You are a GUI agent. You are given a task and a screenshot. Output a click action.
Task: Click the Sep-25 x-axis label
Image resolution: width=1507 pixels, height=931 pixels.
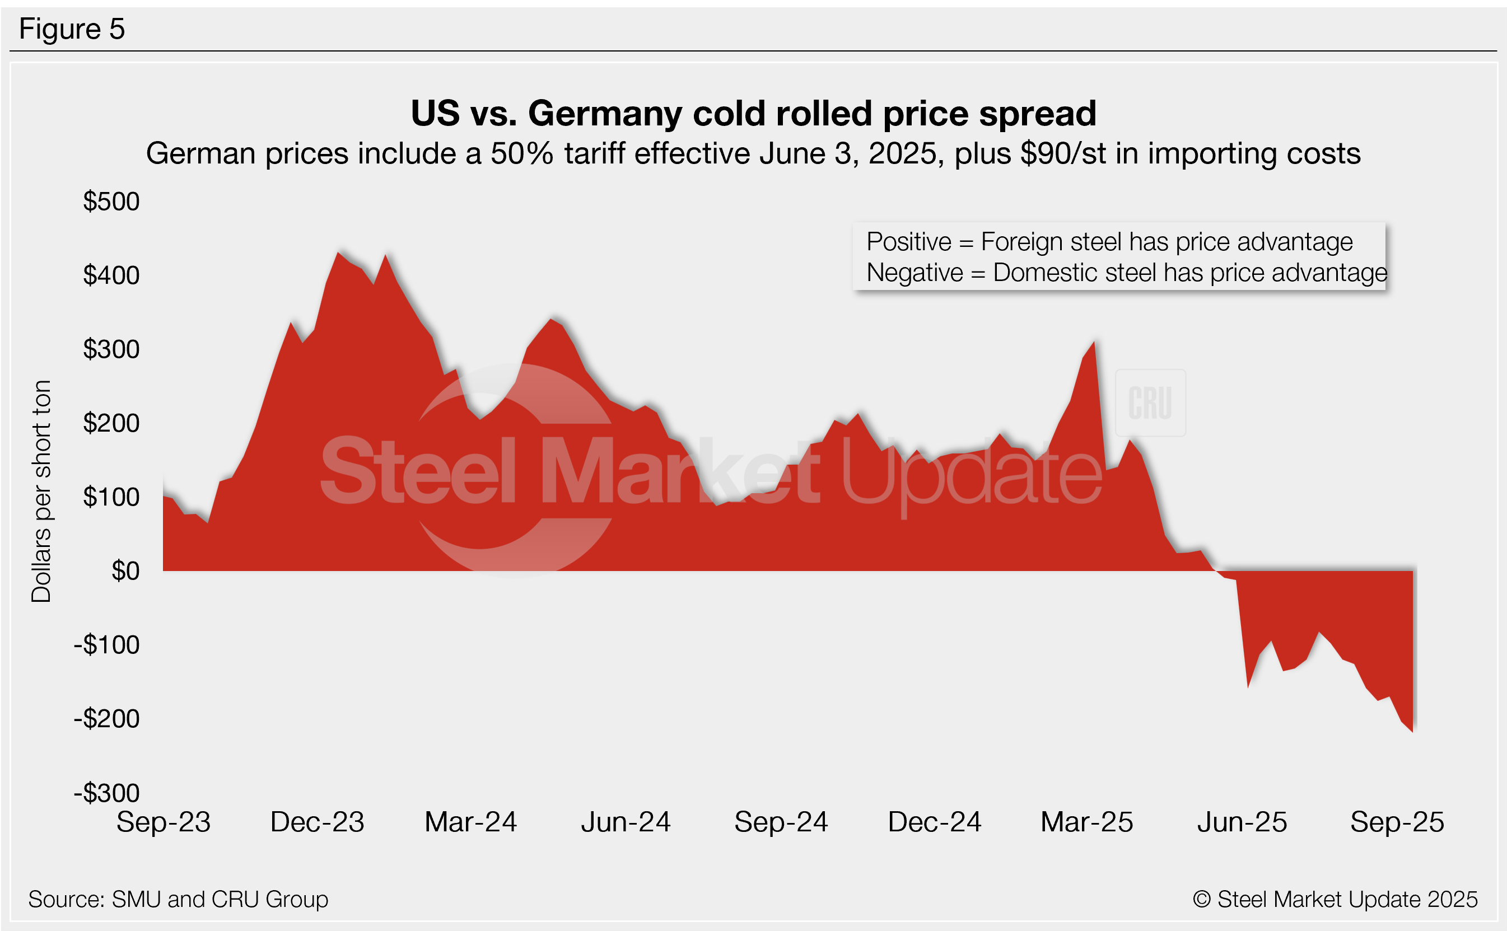pos(1397,822)
